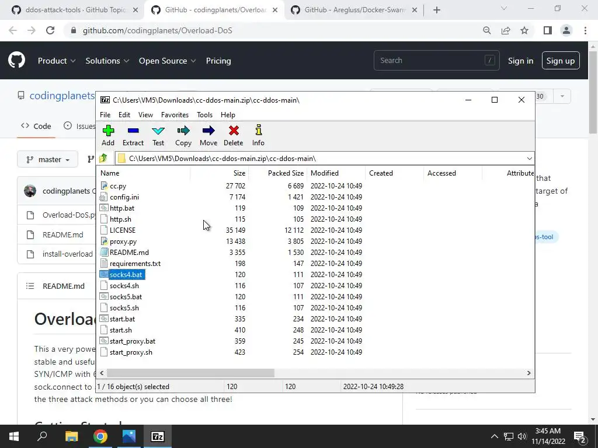Image resolution: width=598 pixels, height=448 pixels.
Task: Click the Extract toolbar icon
Action: [x=133, y=135]
